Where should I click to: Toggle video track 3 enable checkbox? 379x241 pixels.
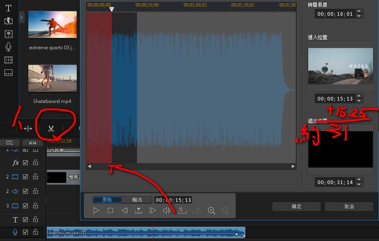coord(25,206)
